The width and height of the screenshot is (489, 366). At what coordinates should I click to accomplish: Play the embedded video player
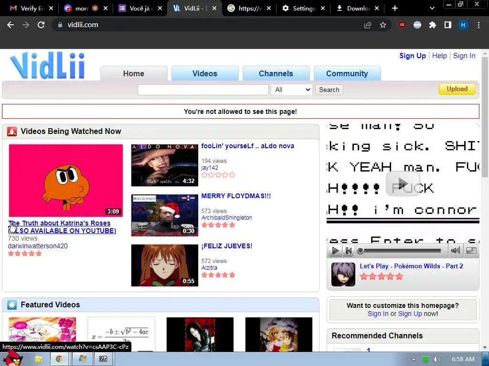pyautogui.click(x=335, y=251)
